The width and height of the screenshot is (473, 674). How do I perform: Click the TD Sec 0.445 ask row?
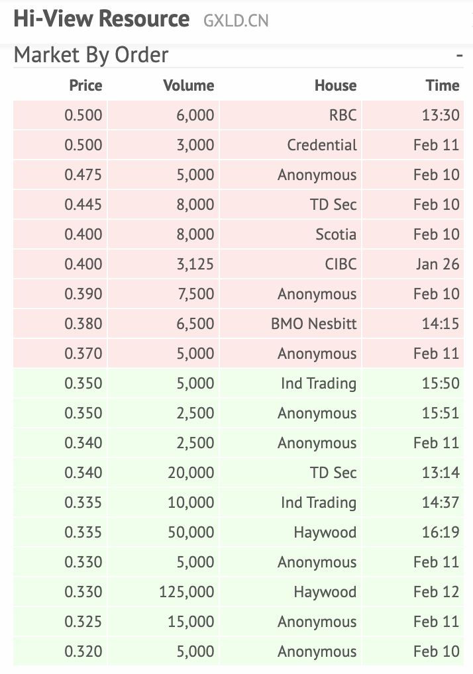pyautogui.click(x=238, y=205)
